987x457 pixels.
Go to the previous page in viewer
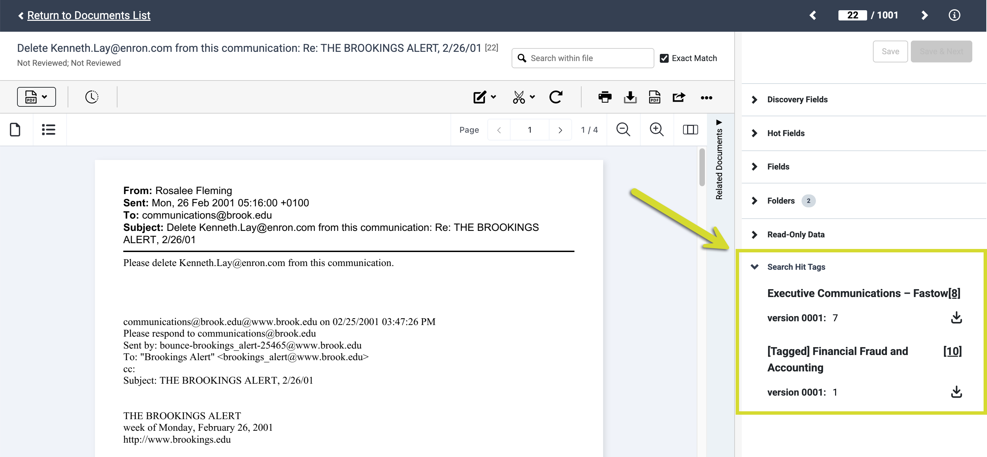(x=499, y=130)
